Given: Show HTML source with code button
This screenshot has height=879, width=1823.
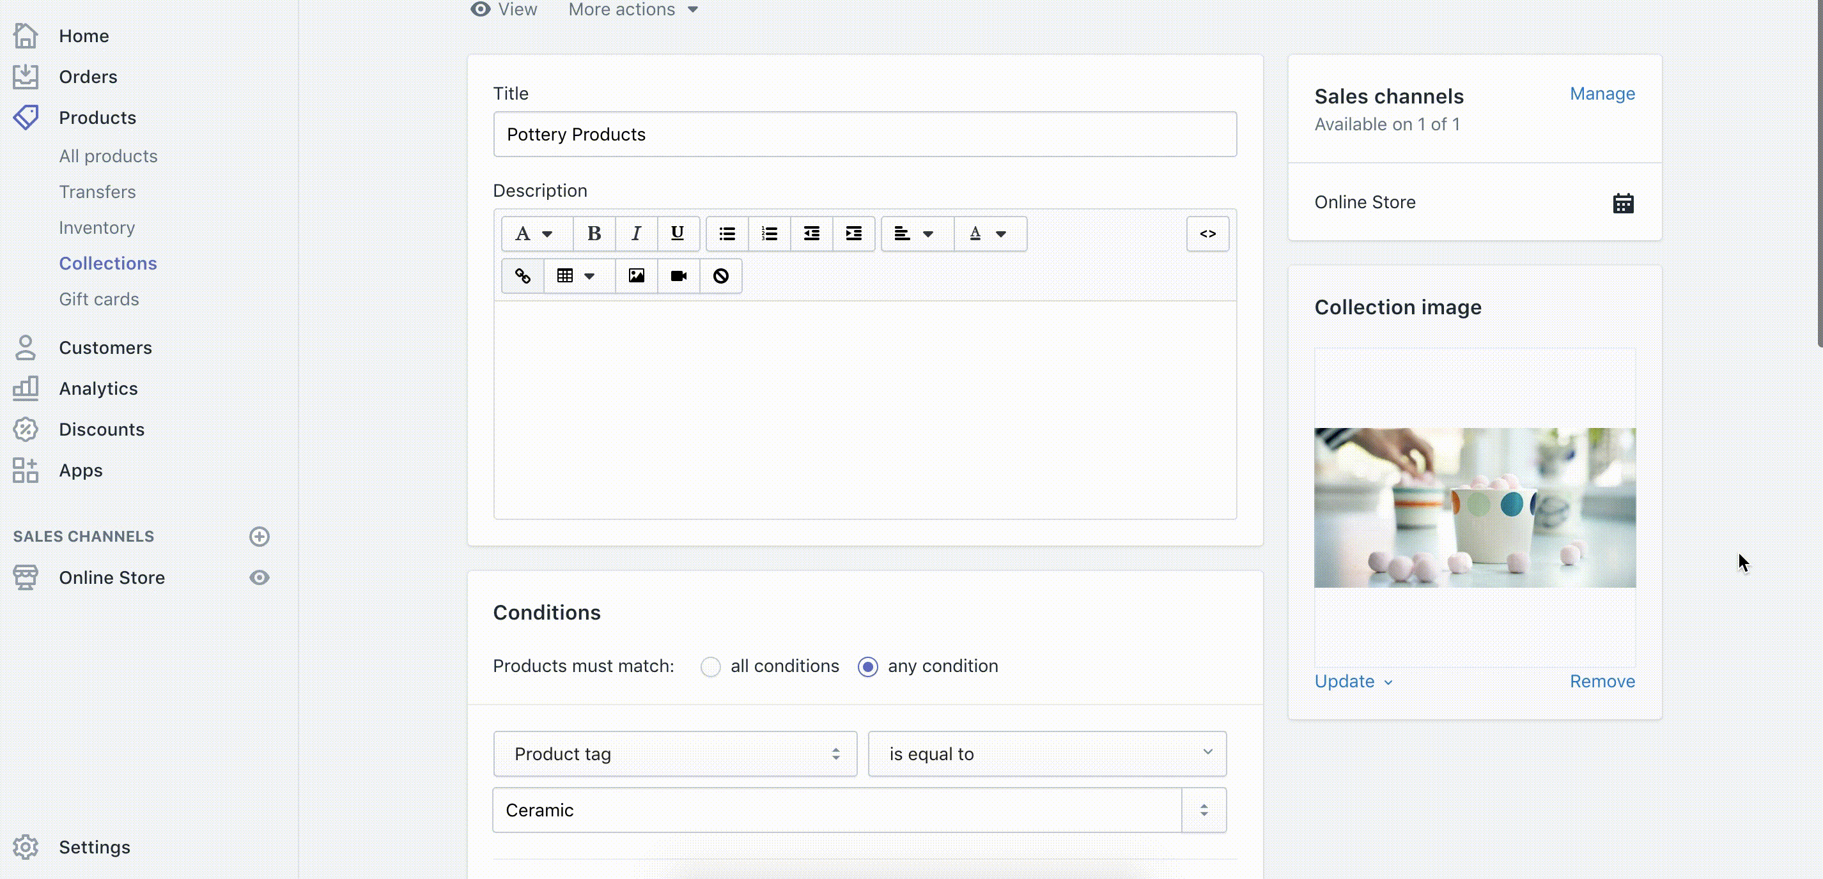Looking at the screenshot, I should tap(1207, 233).
